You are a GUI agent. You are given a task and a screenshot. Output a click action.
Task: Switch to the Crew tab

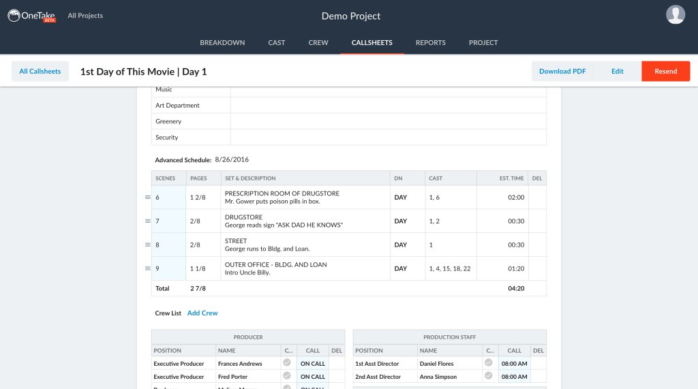click(318, 43)
